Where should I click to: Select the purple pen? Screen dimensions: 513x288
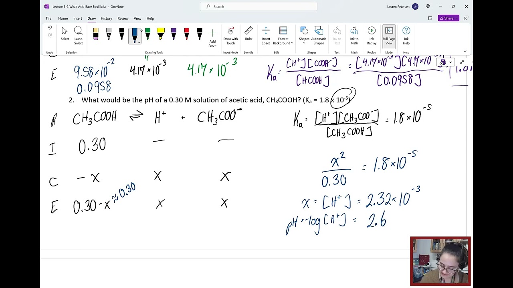click(x=174, y=34)
